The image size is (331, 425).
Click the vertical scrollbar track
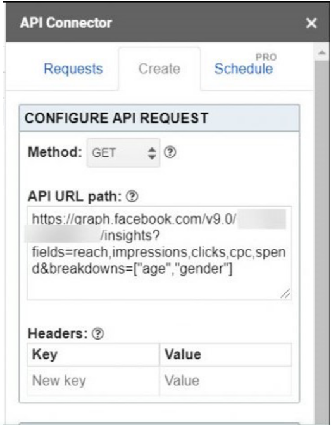(x=322, y=241)
